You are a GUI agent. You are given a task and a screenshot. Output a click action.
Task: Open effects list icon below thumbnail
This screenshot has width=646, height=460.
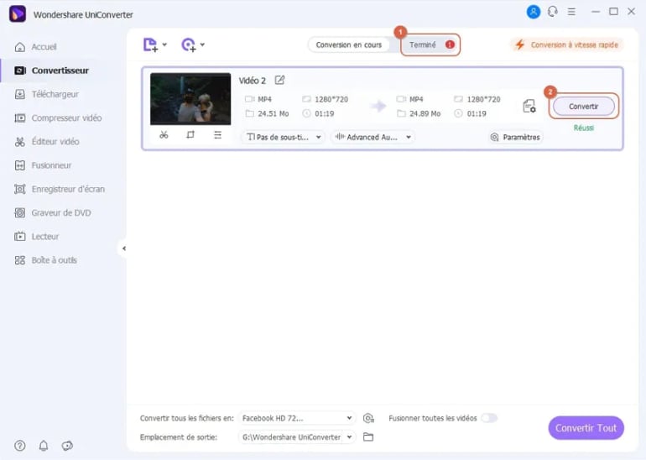[x=217, y=135]
